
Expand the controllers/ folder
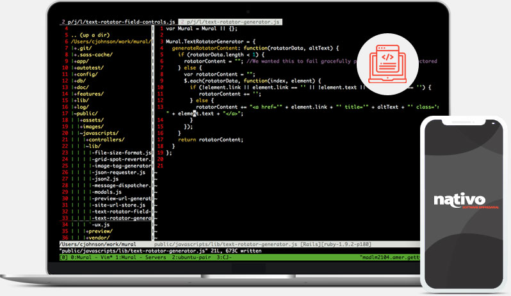[x=108, y=139]
